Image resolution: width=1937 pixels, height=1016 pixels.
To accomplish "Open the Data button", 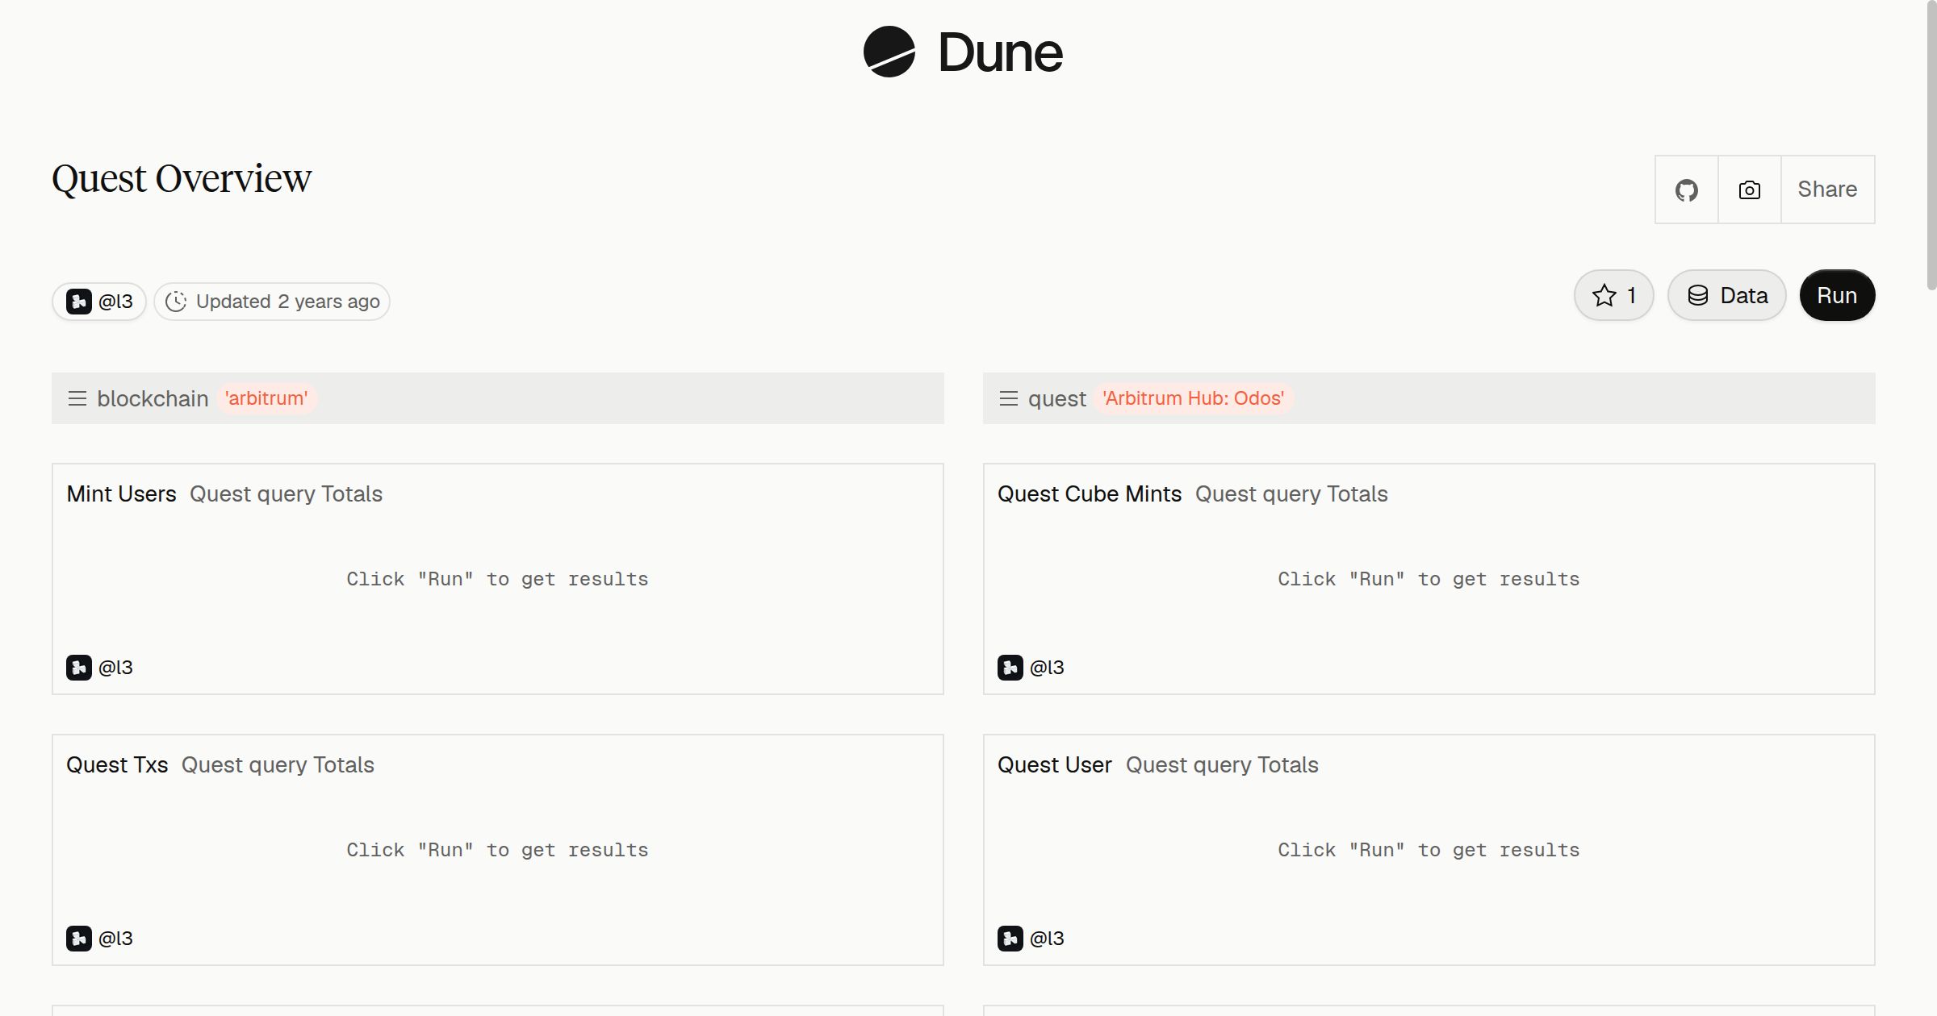I will coord(1726,295).
